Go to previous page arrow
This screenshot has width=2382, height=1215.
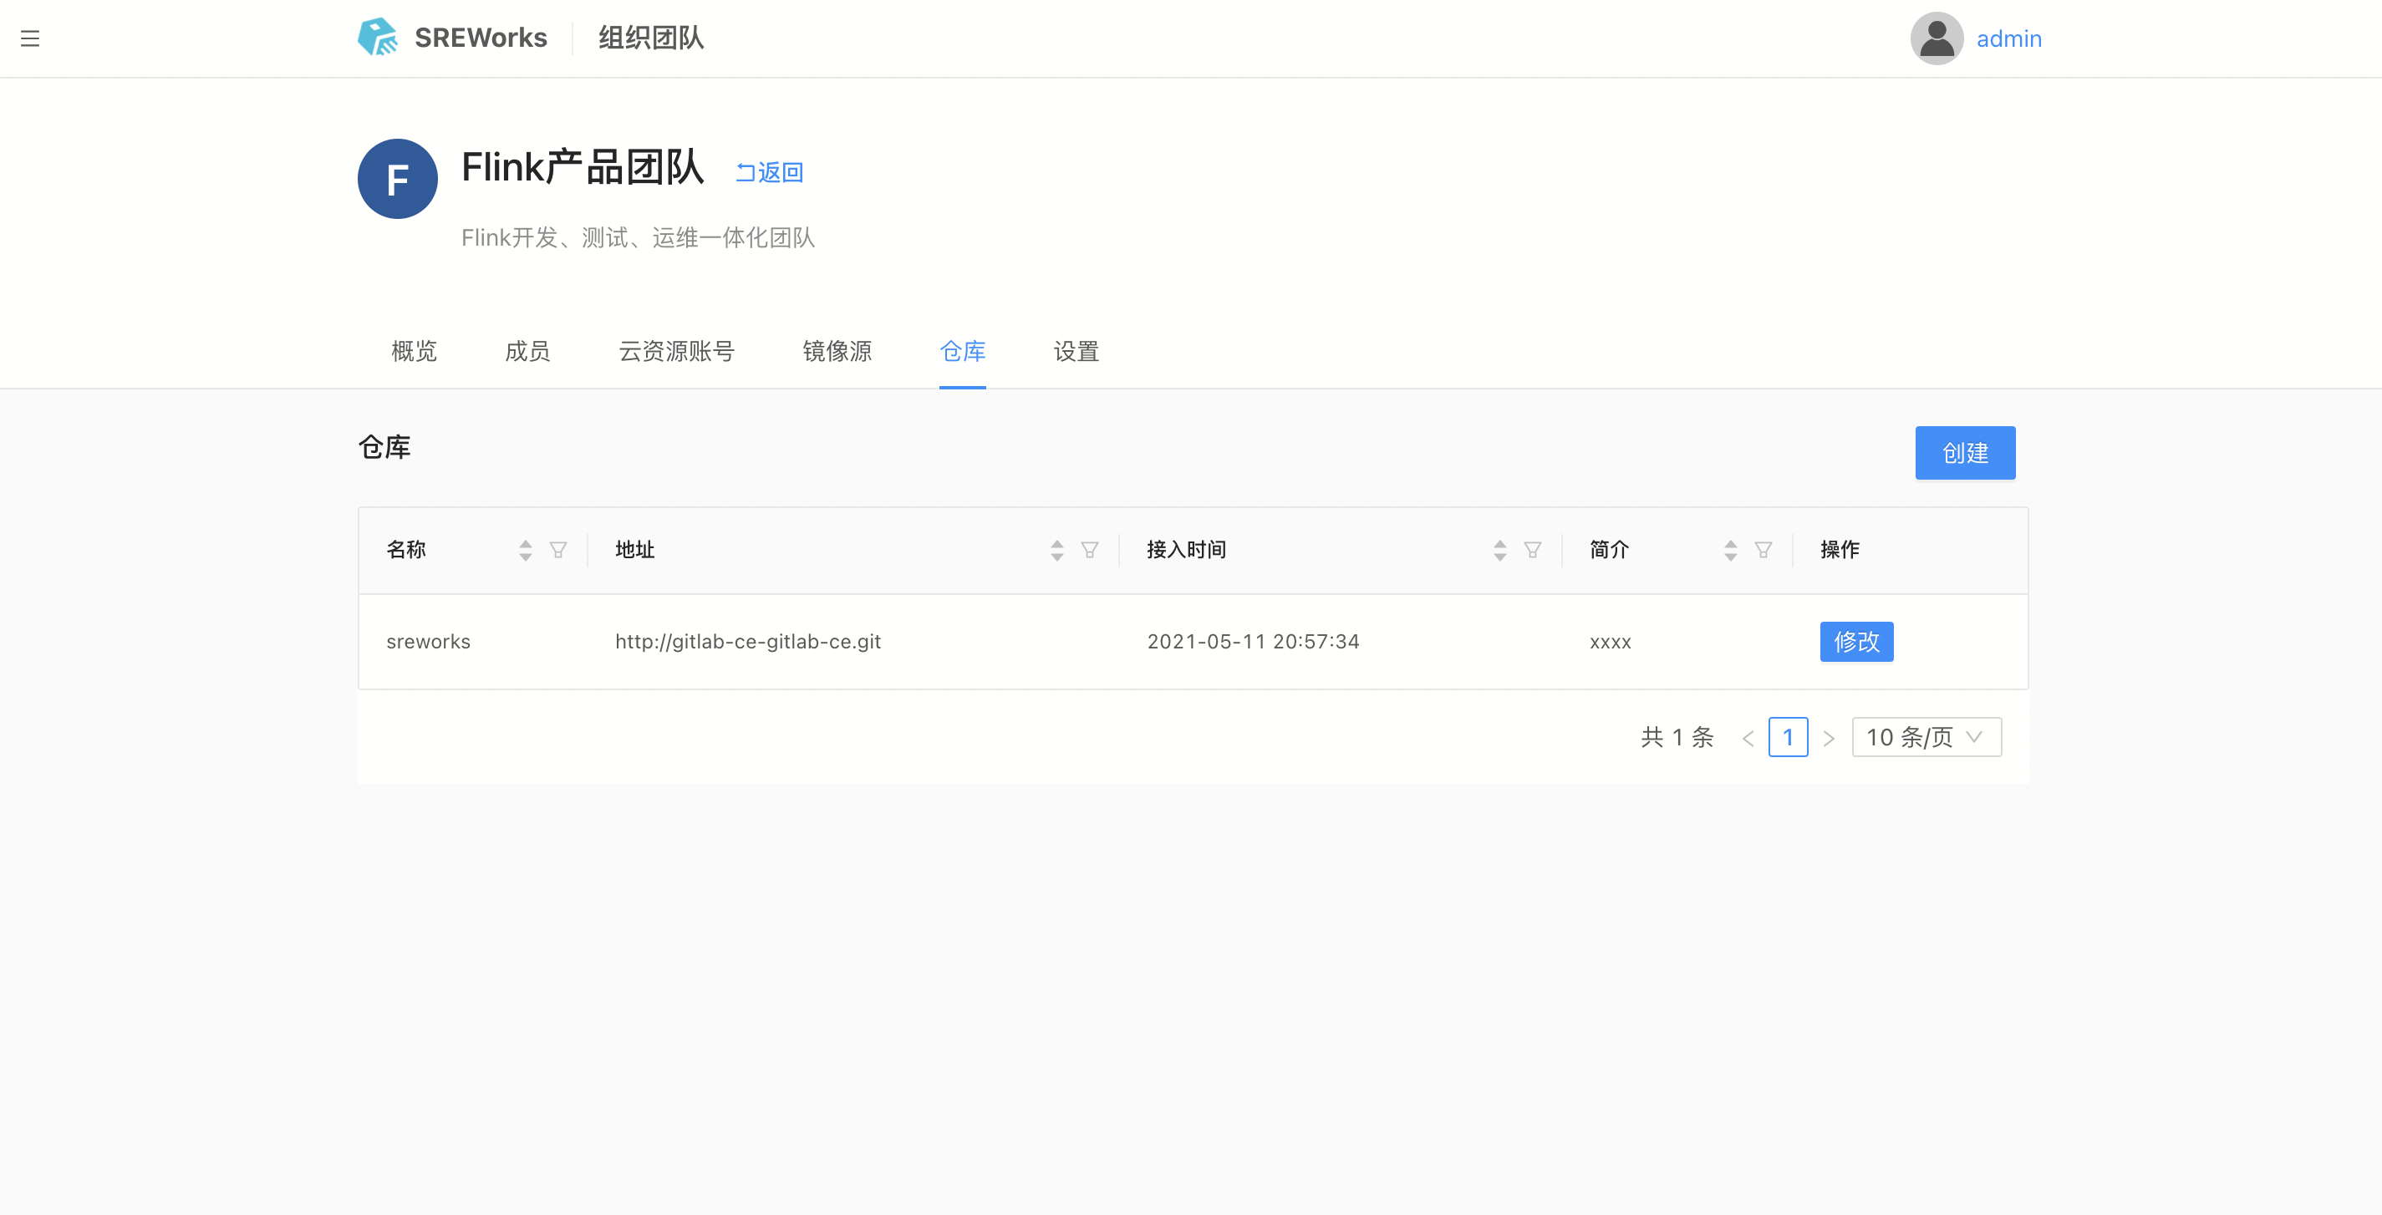tap(1748, 738)
